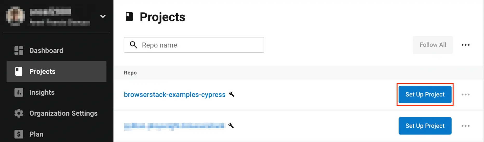The image size is (484, 142).
Task: Click the Dashboard grid icon
Action: click(19, 51)
